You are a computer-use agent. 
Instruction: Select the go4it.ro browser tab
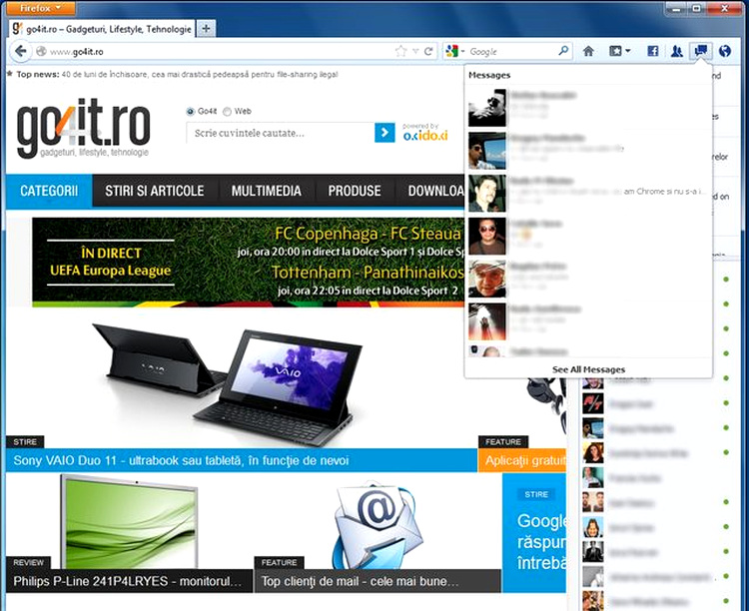pyautogui.click(x=102, y=29)
